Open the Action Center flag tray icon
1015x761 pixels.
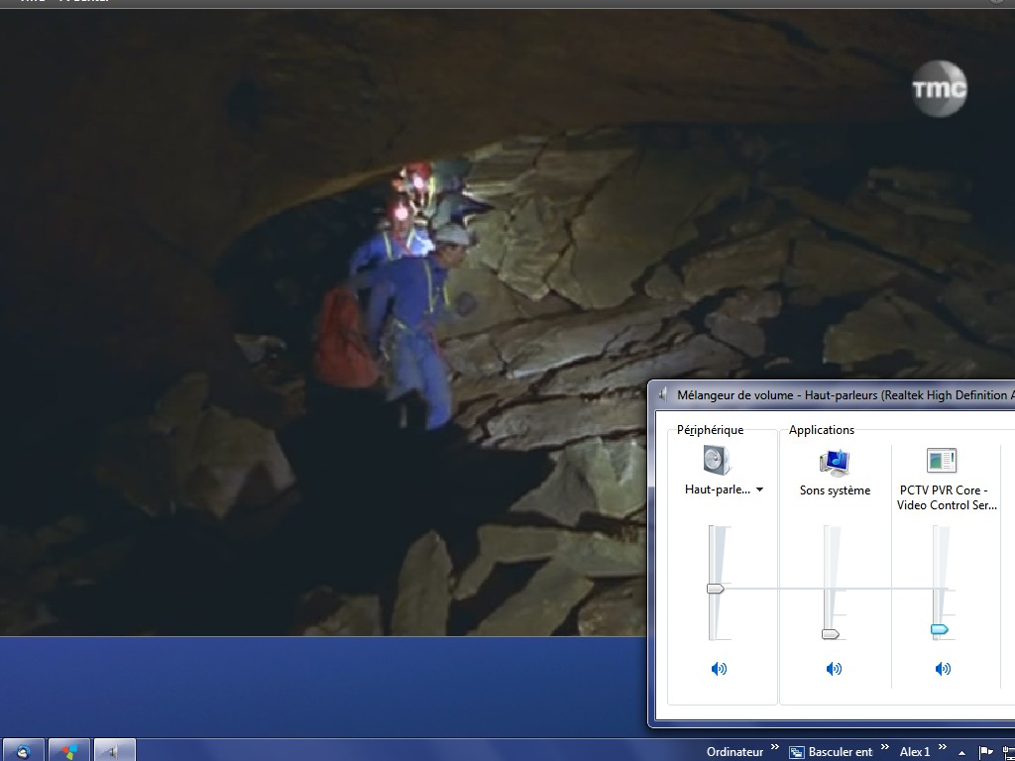986,752
